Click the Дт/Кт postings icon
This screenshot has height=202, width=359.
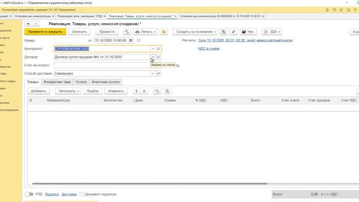(x=127, y=31)
